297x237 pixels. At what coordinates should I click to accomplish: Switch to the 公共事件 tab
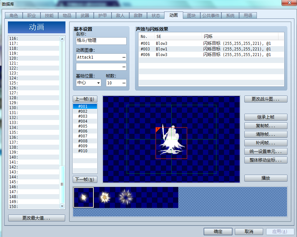point(211,15)
